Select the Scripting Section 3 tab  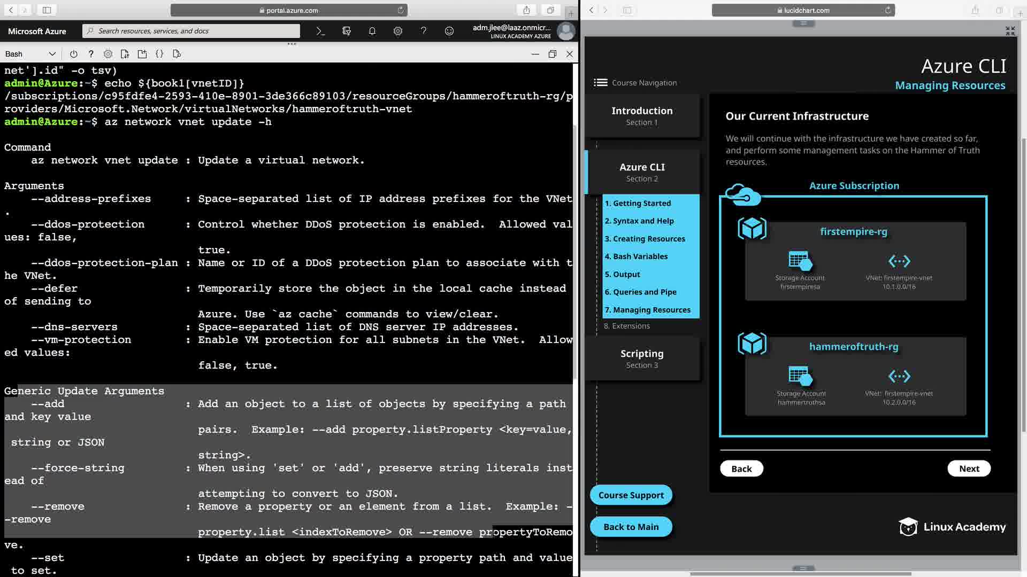point(642,358)
